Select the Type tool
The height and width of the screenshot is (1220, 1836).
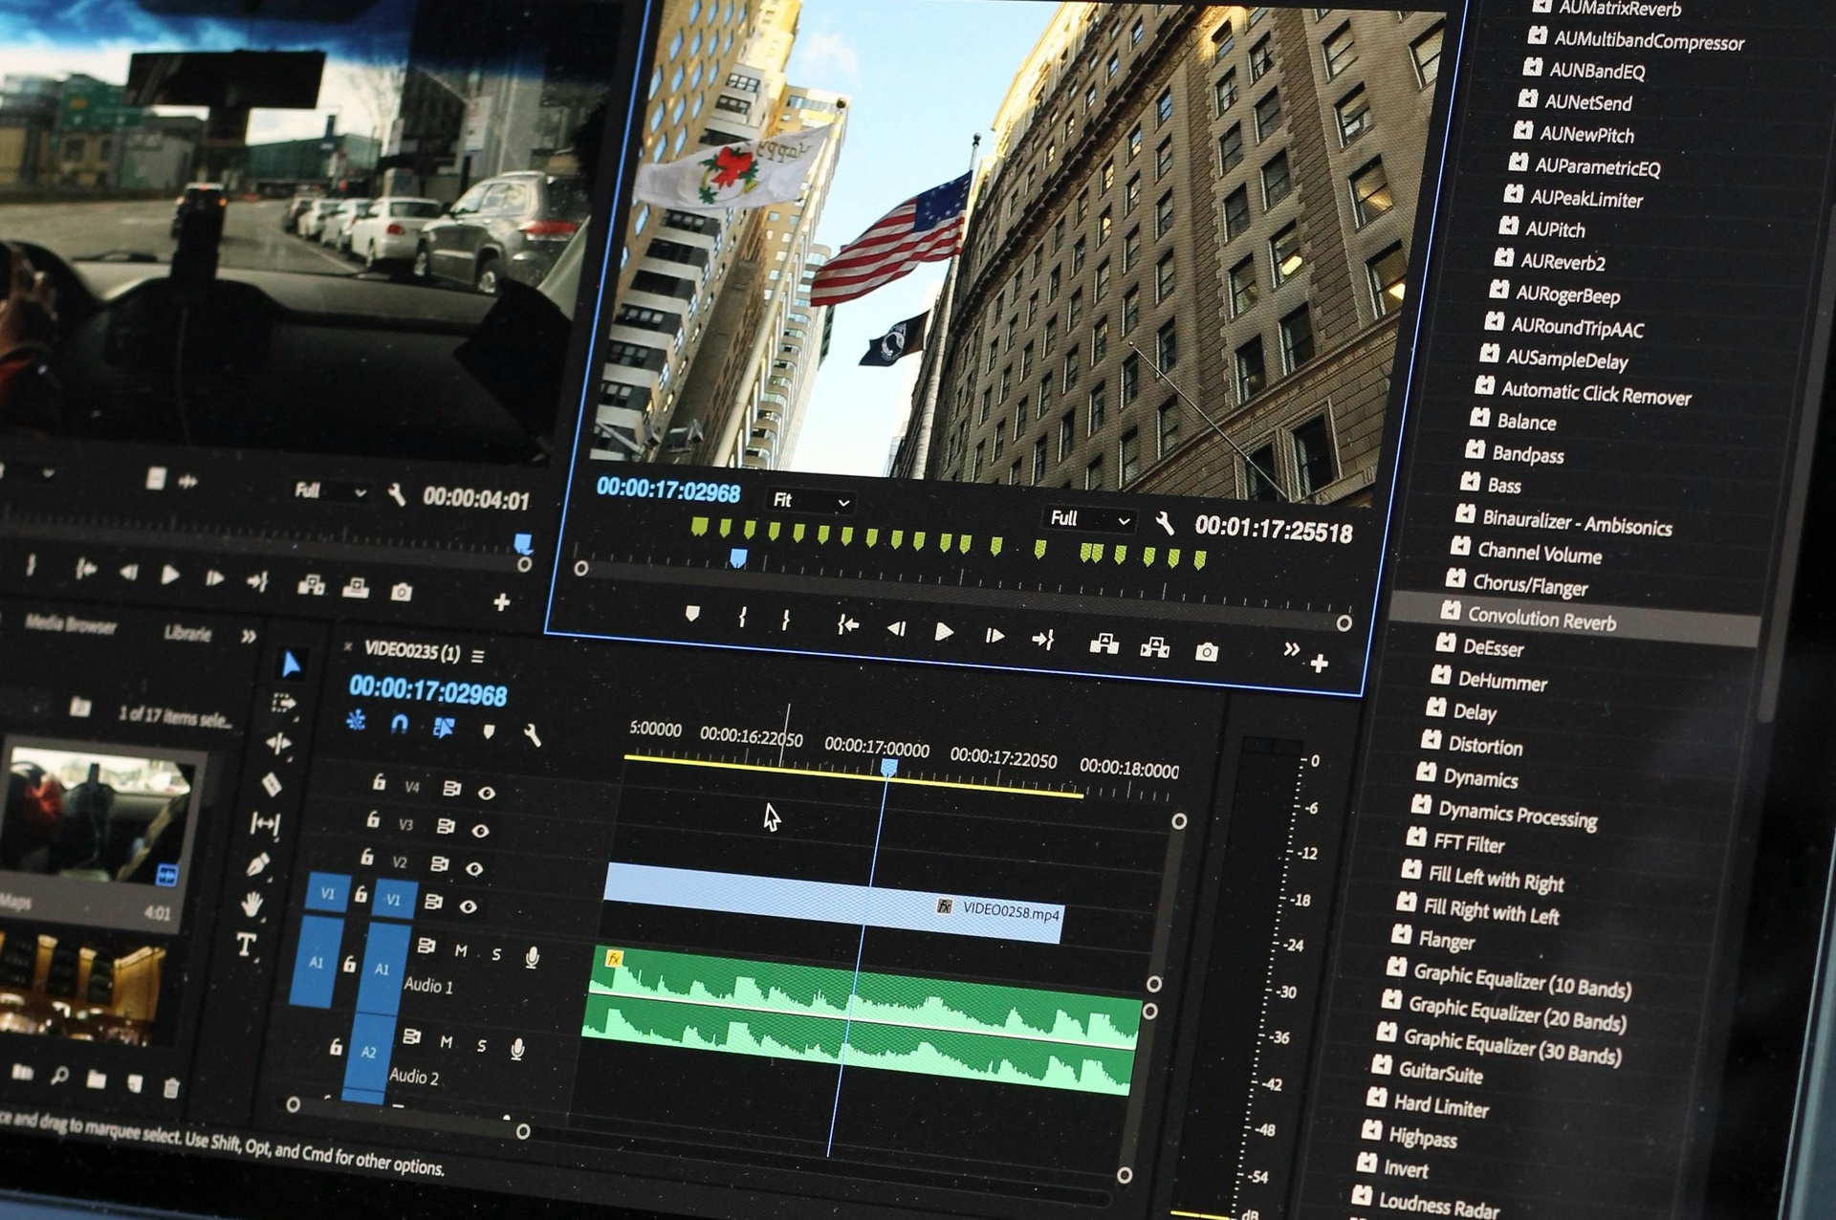coord(246,946)
